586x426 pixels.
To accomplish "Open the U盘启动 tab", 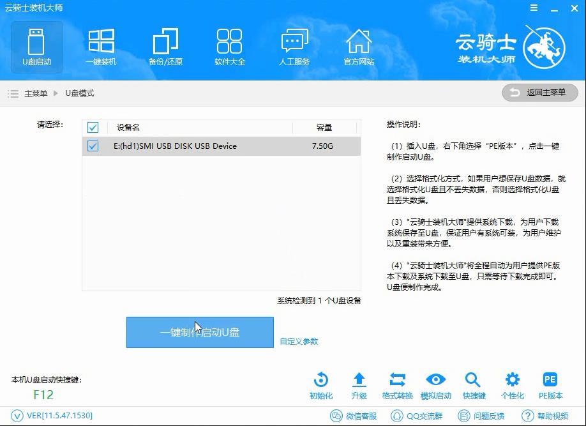I will (36, 47).
